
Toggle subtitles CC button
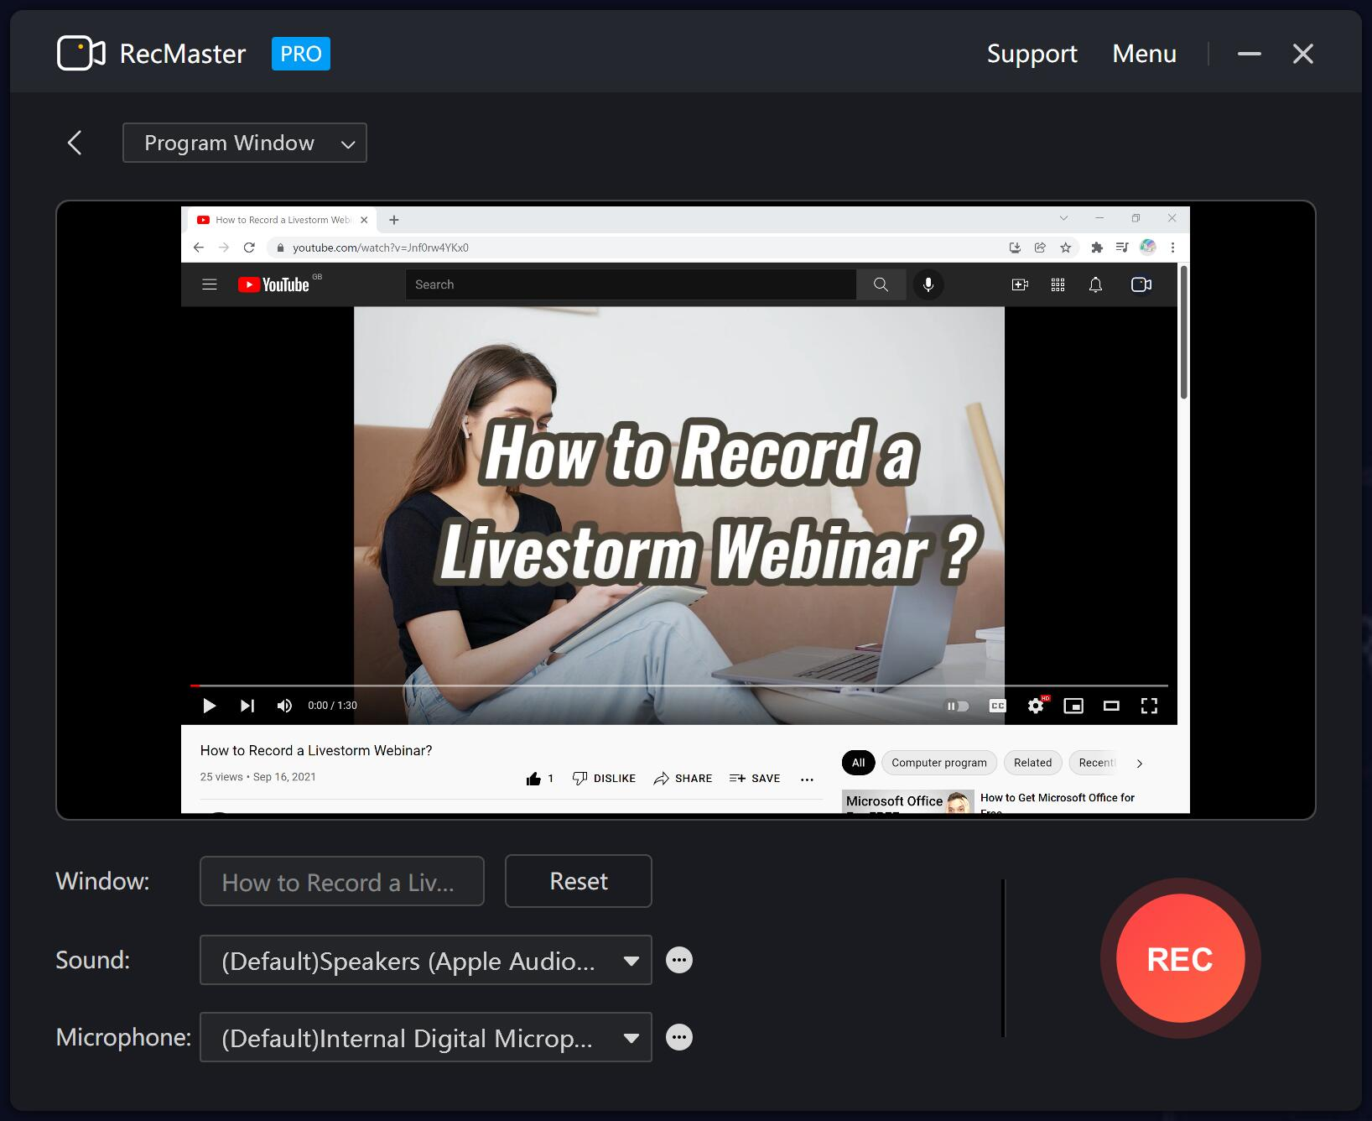point(998,706)
